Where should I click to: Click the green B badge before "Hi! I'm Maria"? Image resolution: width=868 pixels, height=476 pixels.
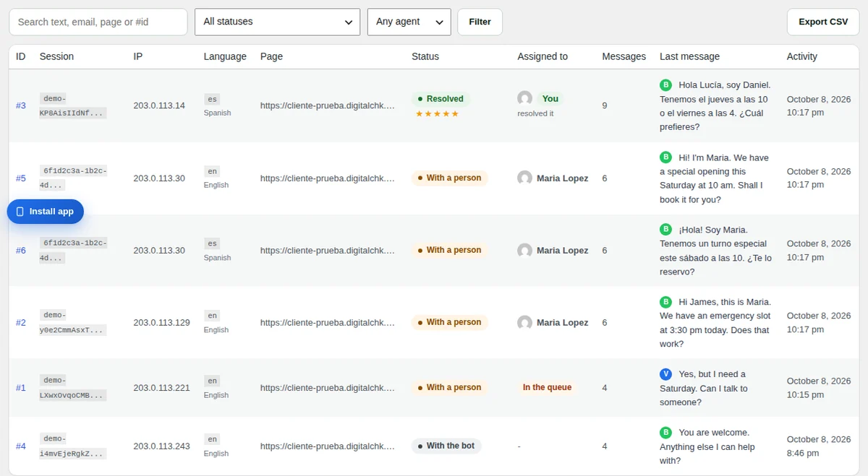(x=666, y=157)
